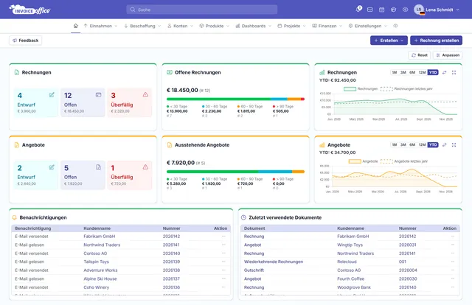This screenshot has width=472, height=305.
Task: Open the calendar icon in header
Action: pyautogui.click(x=382, y=10)
